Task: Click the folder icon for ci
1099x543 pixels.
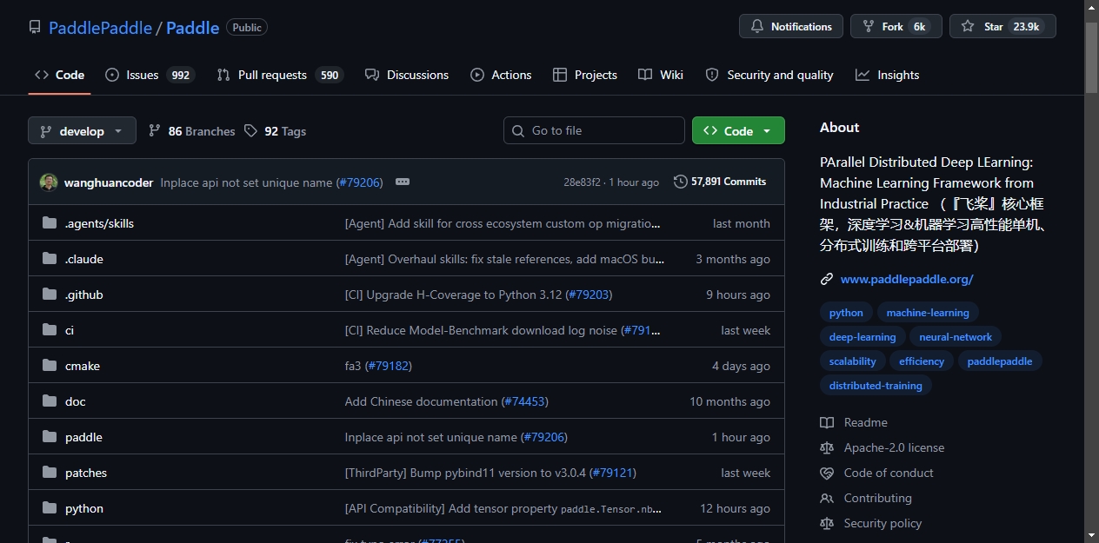Action: 50,330
